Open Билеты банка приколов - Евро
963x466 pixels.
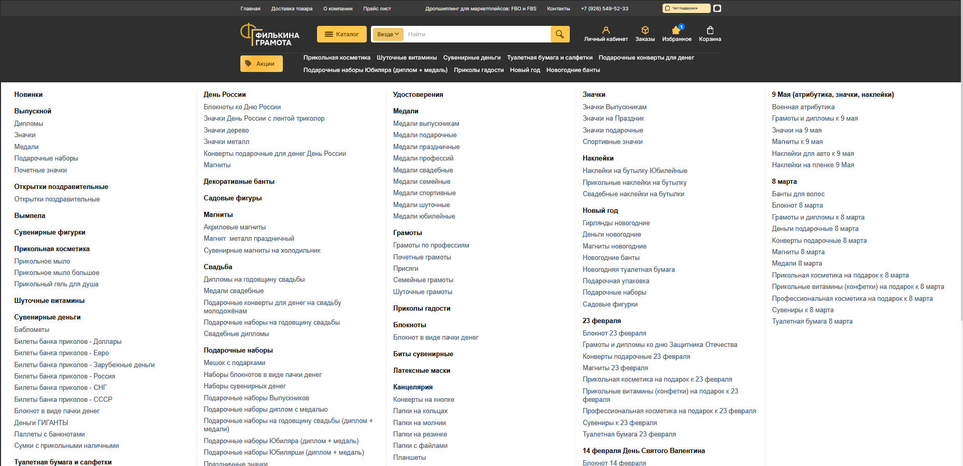click(x=61, y=353)
